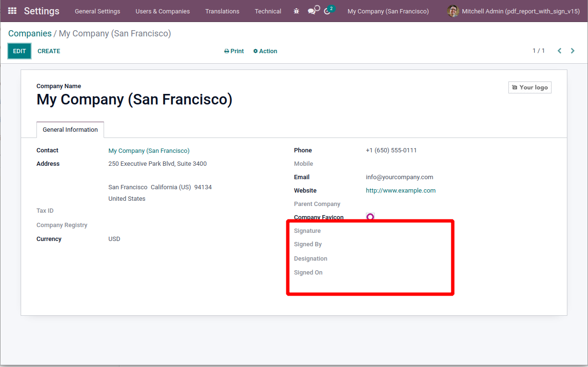Open the activities clock icon
Viewport: 588px width, 367px height.
tap(328, 11)
